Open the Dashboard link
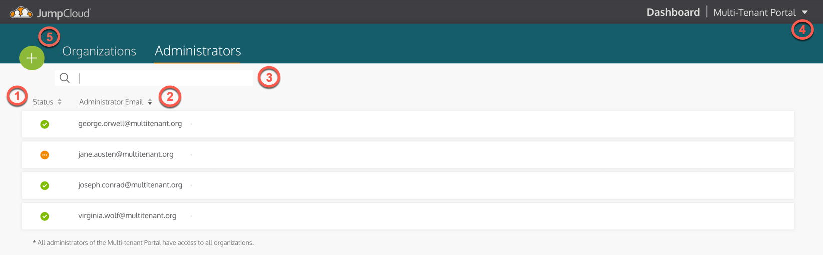The image size is (823, 255). coord(673,12)
